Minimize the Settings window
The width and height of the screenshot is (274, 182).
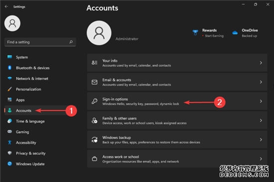(243, 4)
